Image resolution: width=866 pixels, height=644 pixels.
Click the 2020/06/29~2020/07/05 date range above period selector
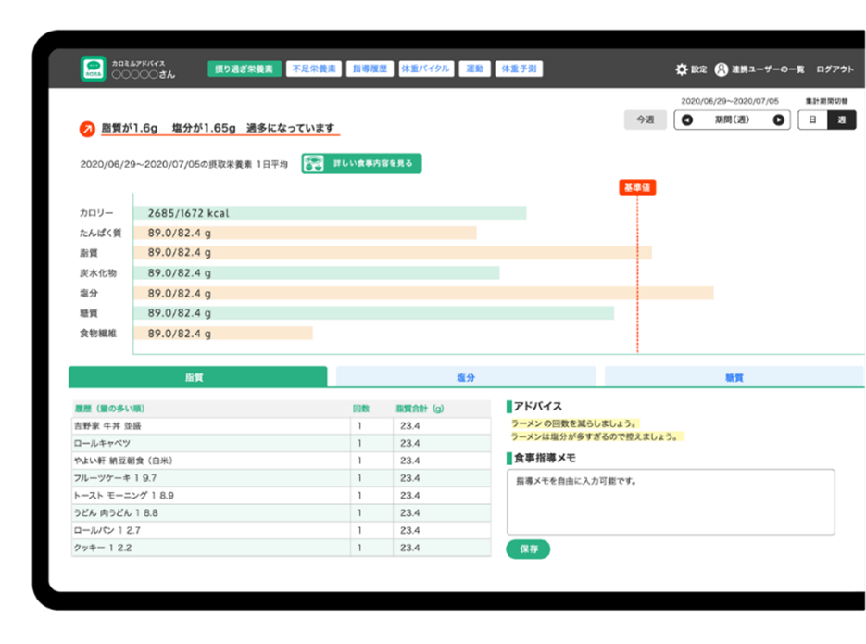coord(730,101)
